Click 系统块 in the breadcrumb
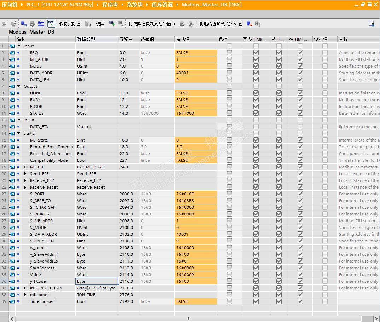380x322 pixels. point(135,5)
